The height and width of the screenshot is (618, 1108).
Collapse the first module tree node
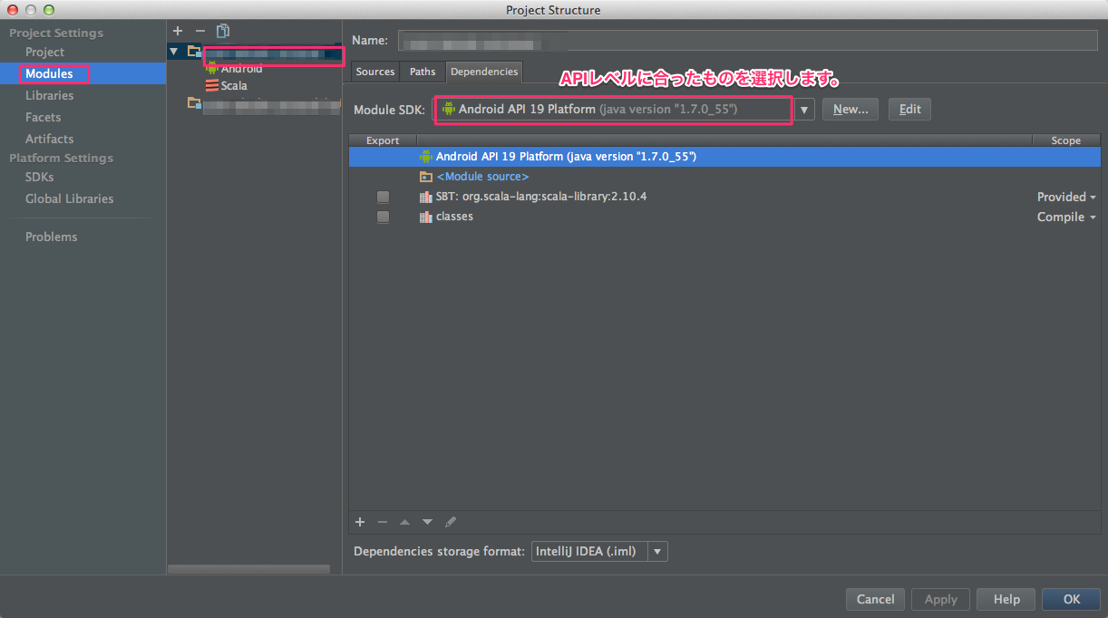tap(174, 52)
